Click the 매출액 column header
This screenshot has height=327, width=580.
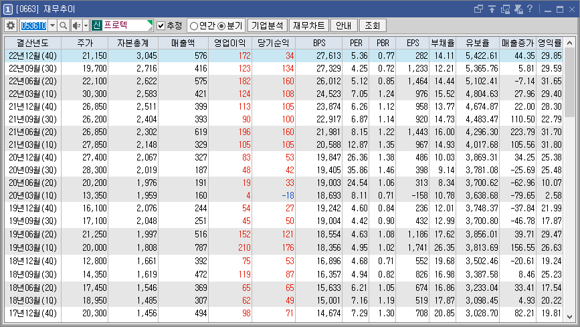click(x=183, y=43)
